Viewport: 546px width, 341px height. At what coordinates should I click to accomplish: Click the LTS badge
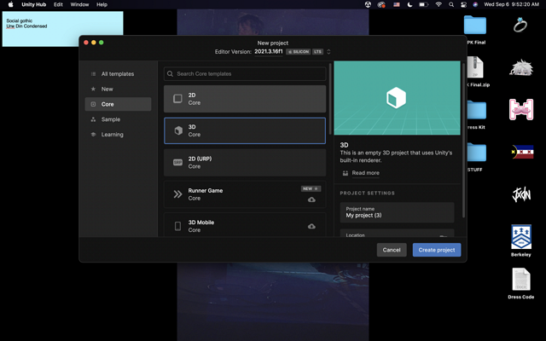click(x=317, y=52)
